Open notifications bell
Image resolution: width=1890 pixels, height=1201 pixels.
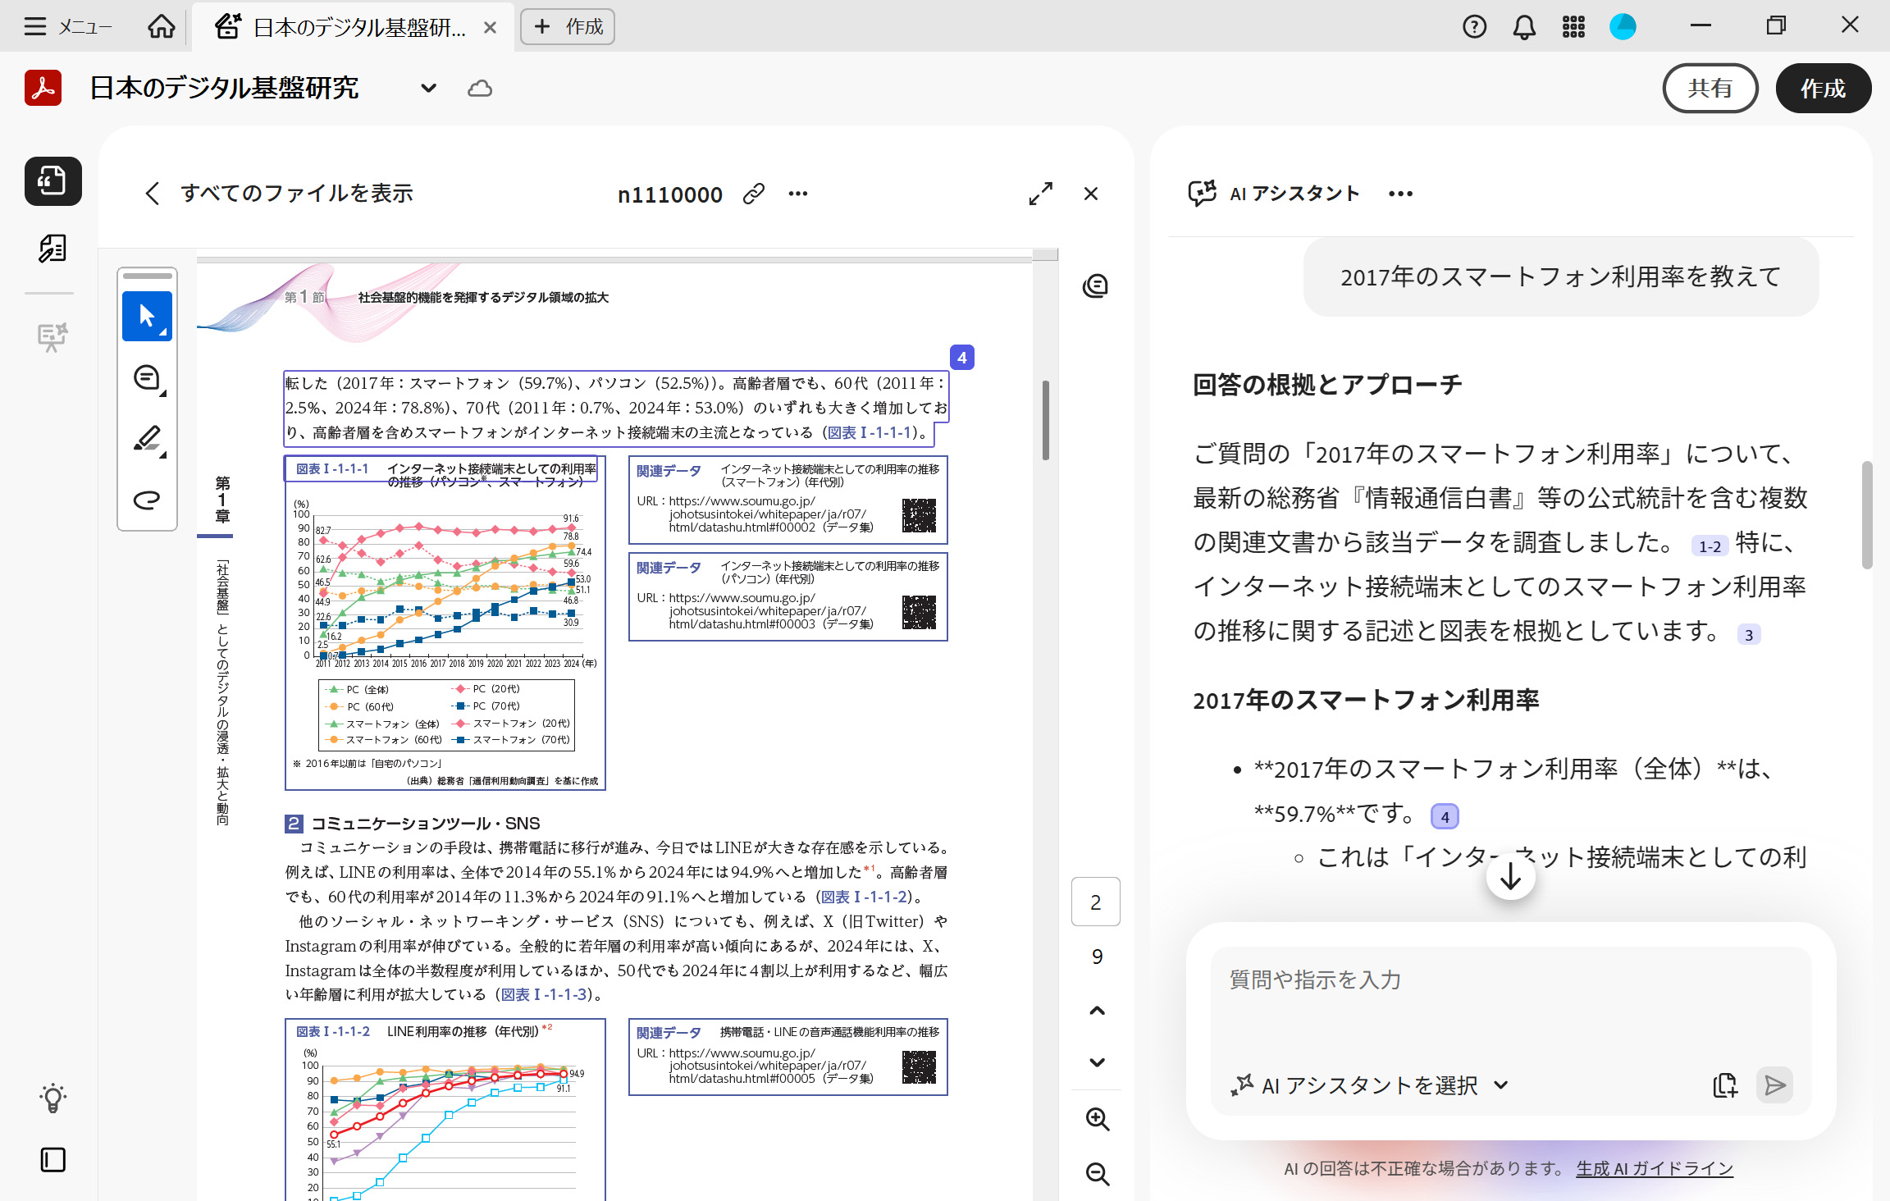point(1523,27)
